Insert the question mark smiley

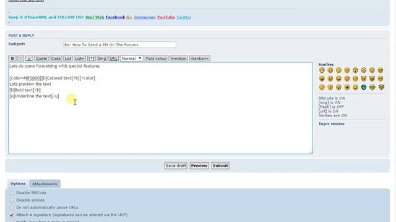[330, 88]
